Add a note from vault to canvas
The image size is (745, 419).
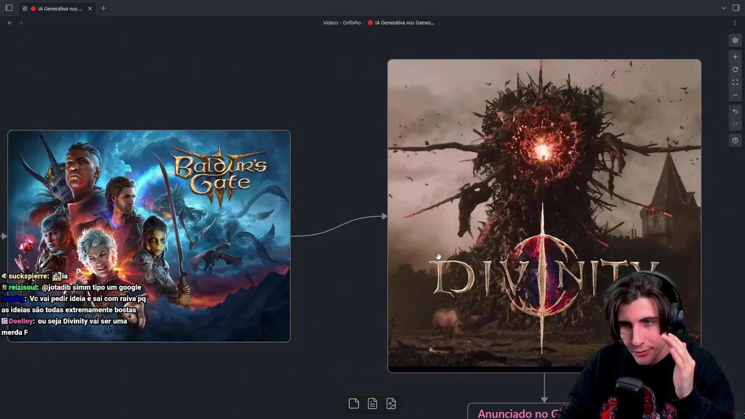coord(372,403)
